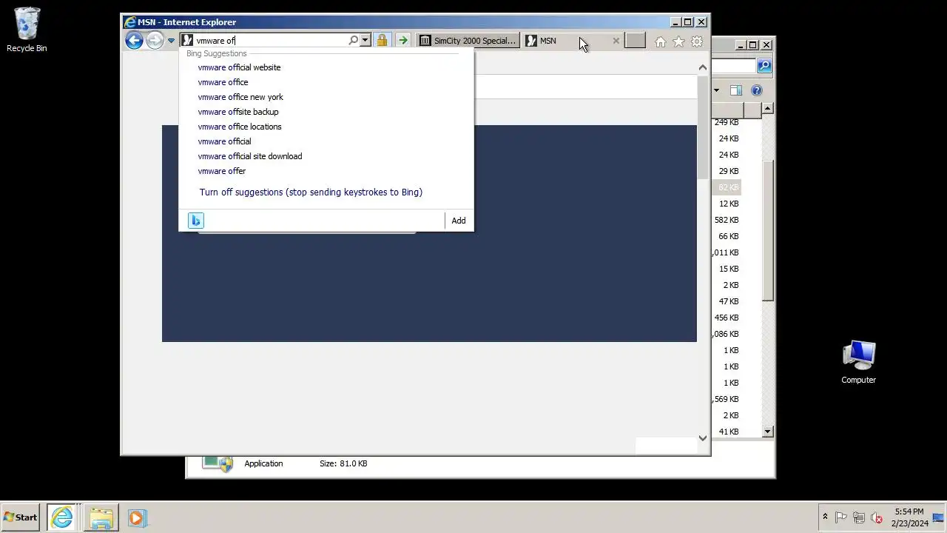Click the Explorer file list scroll down arrow

pos(767,431)
